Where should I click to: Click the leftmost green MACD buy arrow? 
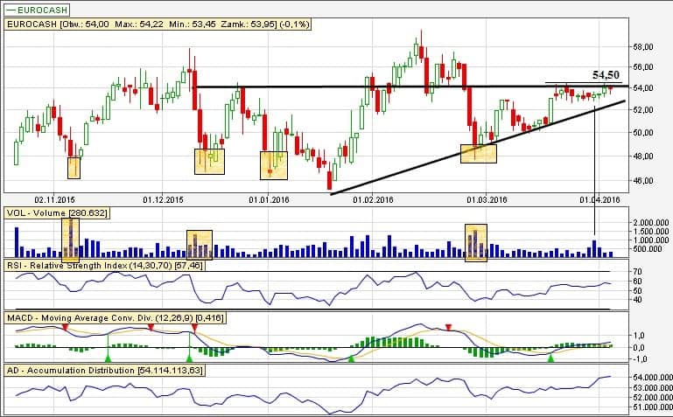pyautogui.click(x=108, y=358)
